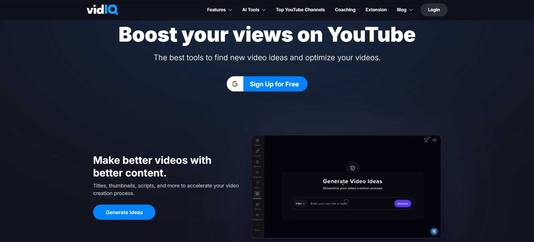Click the trophy icon in preview
This screenshot has height=242, width=534.
tap(426, 140)
